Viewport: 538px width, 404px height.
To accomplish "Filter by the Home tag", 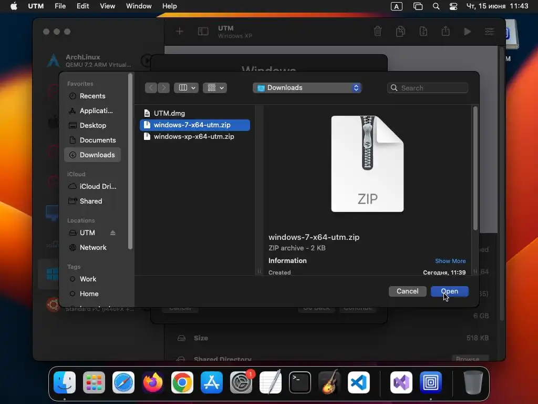I will pyautogui.click(x=92, y=294).
